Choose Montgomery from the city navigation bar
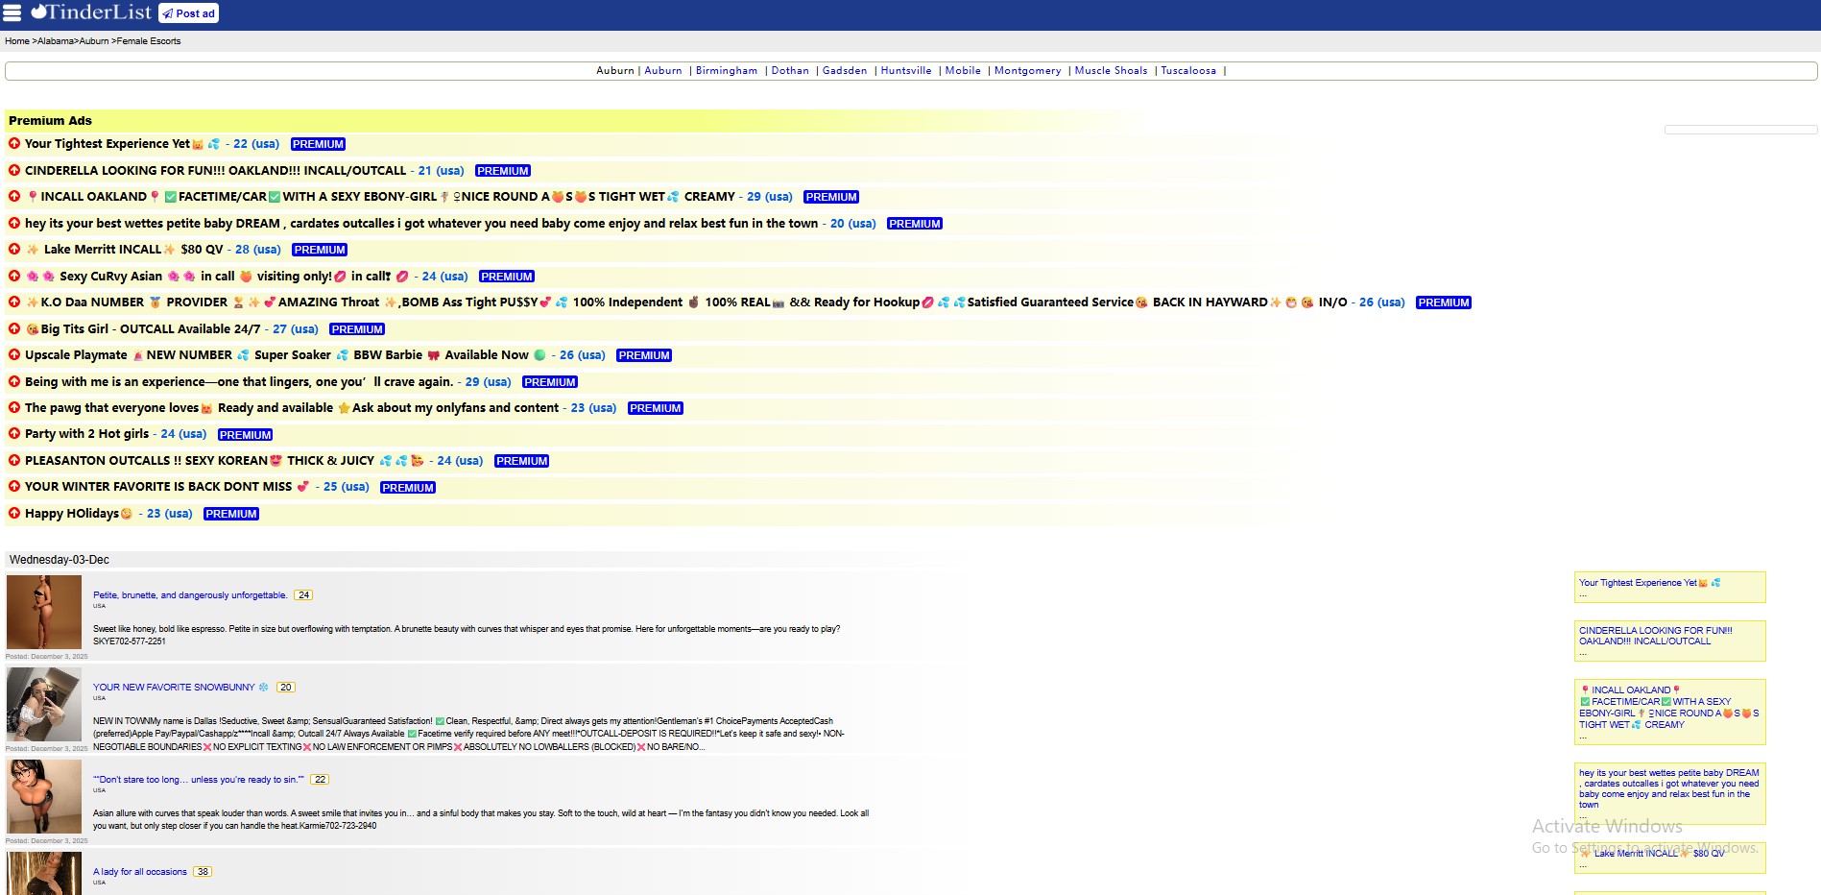 coord(1027,71)
